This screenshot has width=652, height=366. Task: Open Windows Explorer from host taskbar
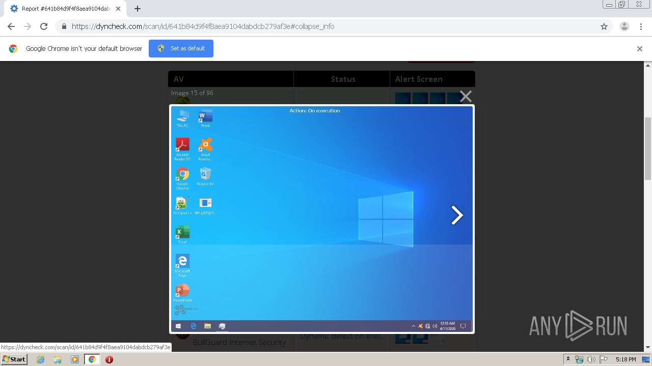(58, 359)
